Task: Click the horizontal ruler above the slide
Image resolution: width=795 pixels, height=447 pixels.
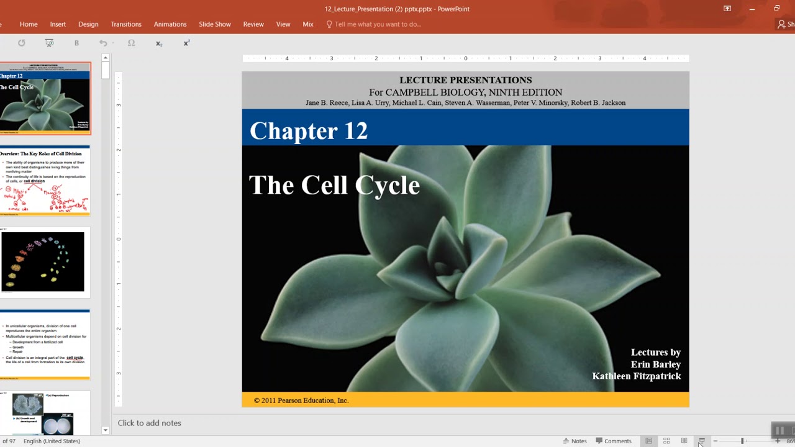Action: tap(466, 58)
